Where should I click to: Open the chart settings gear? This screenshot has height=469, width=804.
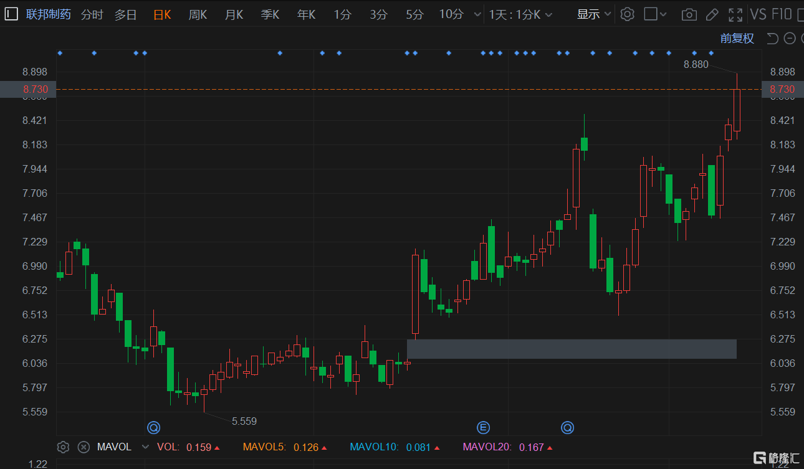point(627,14)
